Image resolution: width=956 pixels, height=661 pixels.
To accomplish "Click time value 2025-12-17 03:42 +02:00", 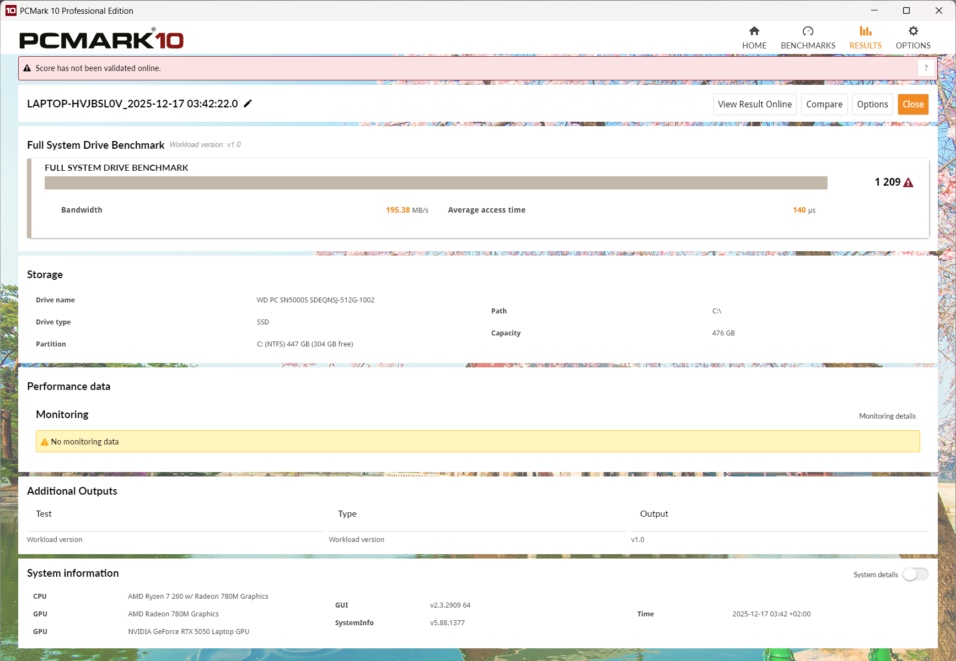I will (771, 614).
